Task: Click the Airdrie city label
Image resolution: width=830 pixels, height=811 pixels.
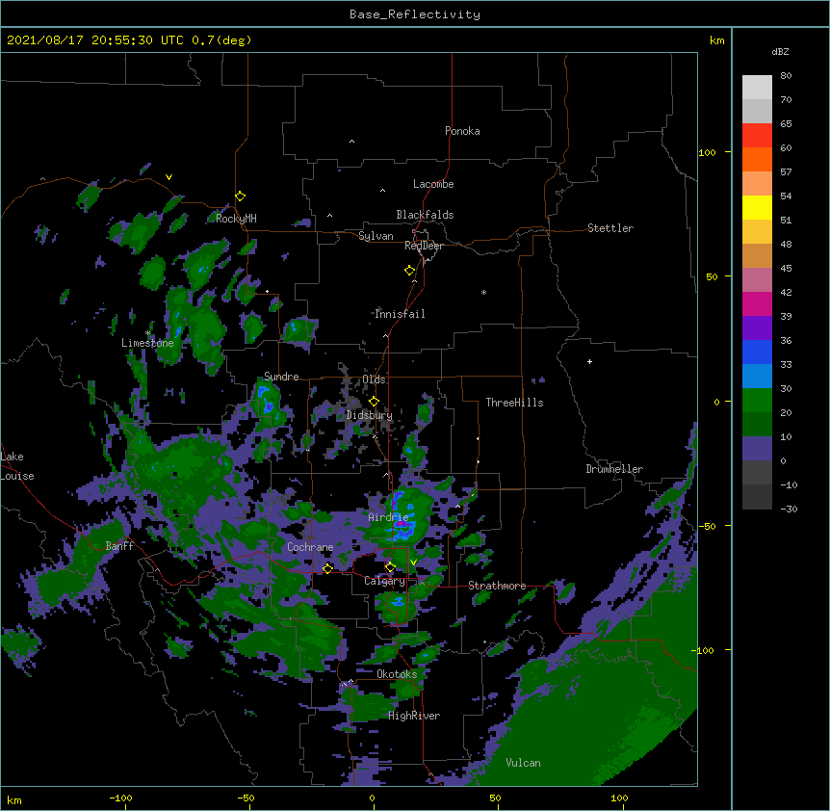Action: (x=389, y=517)
